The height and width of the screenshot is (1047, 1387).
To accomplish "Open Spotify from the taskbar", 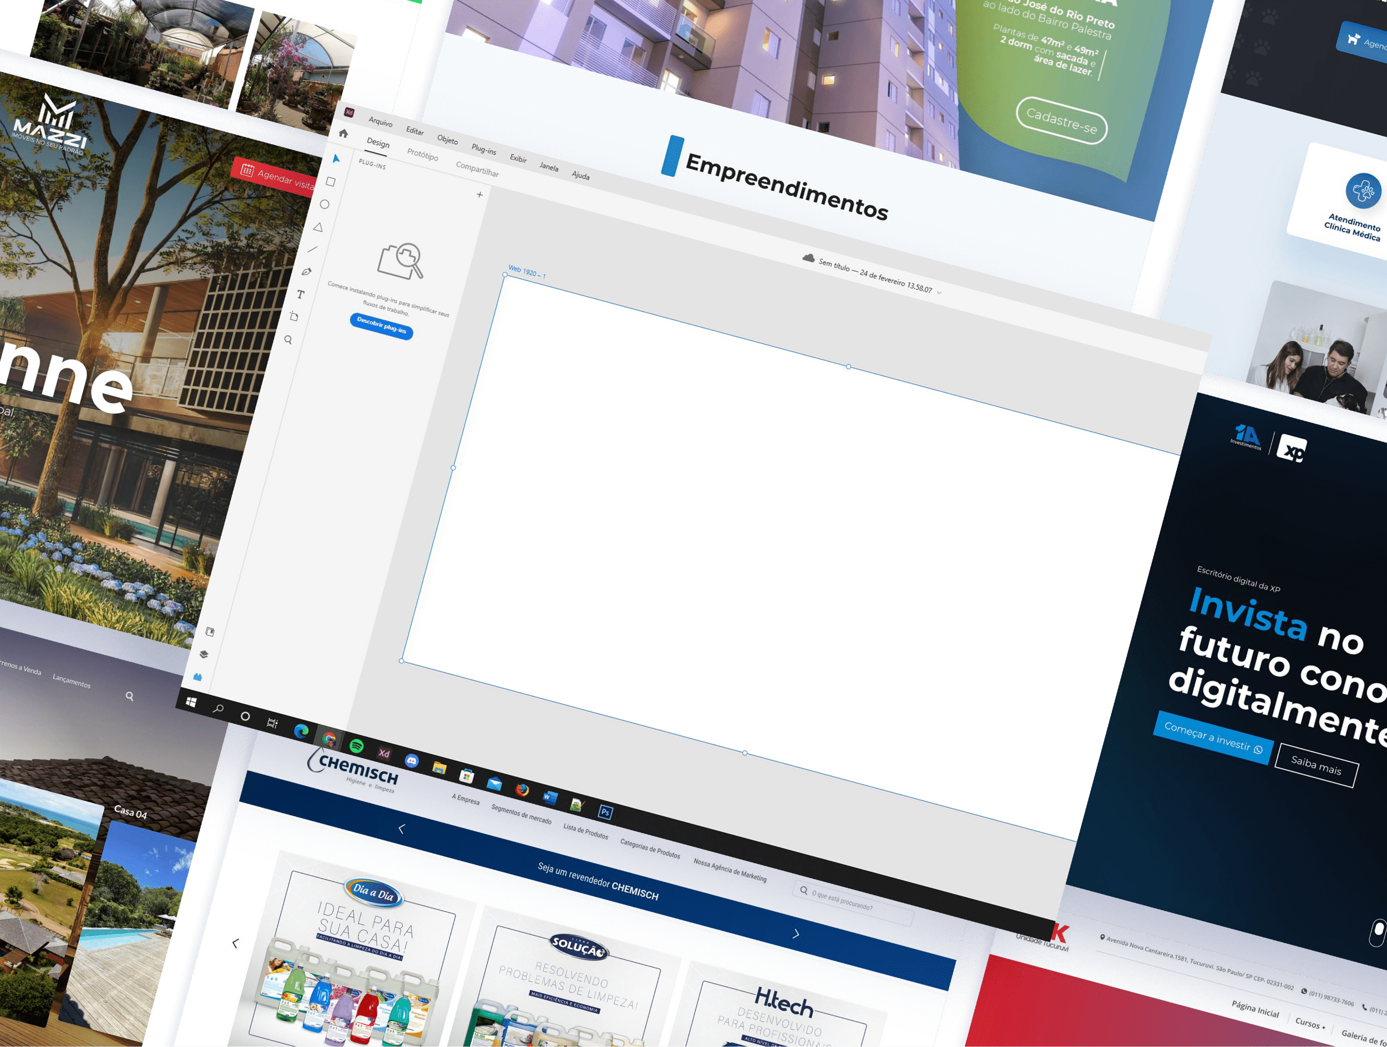I will 357,746.
